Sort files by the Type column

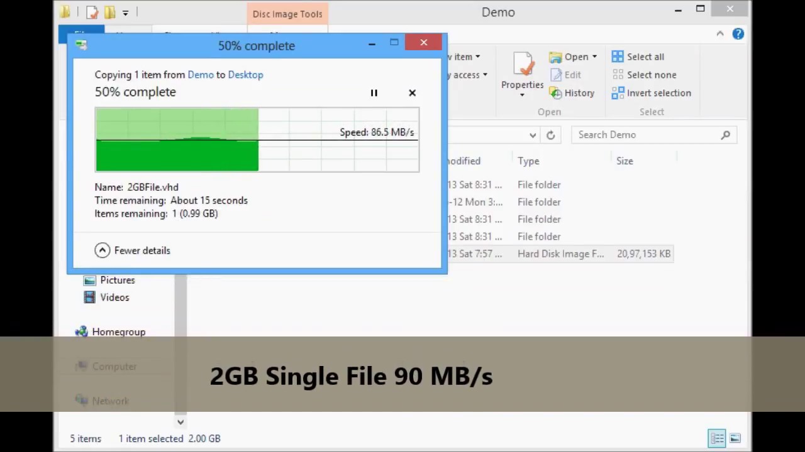point(528,161)
